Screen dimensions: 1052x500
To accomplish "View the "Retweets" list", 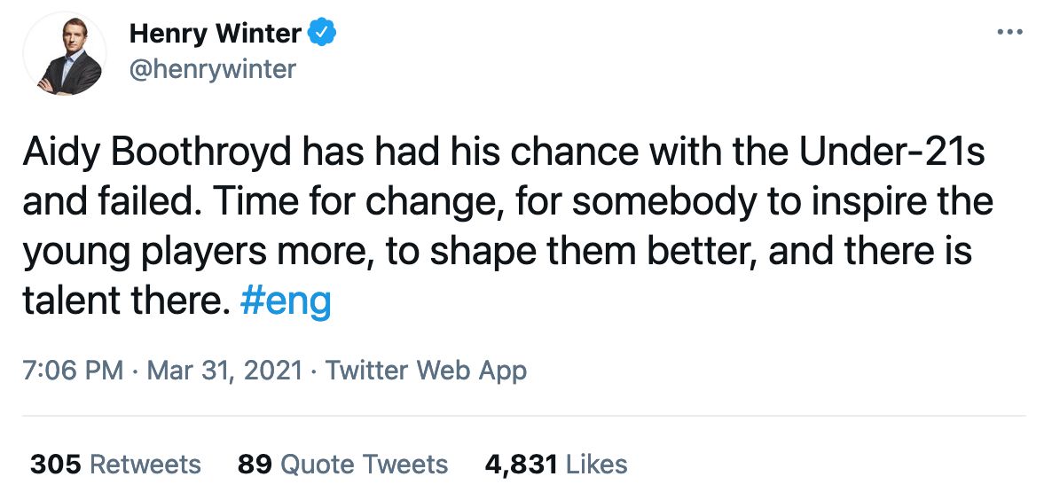I will pos(145,465).
